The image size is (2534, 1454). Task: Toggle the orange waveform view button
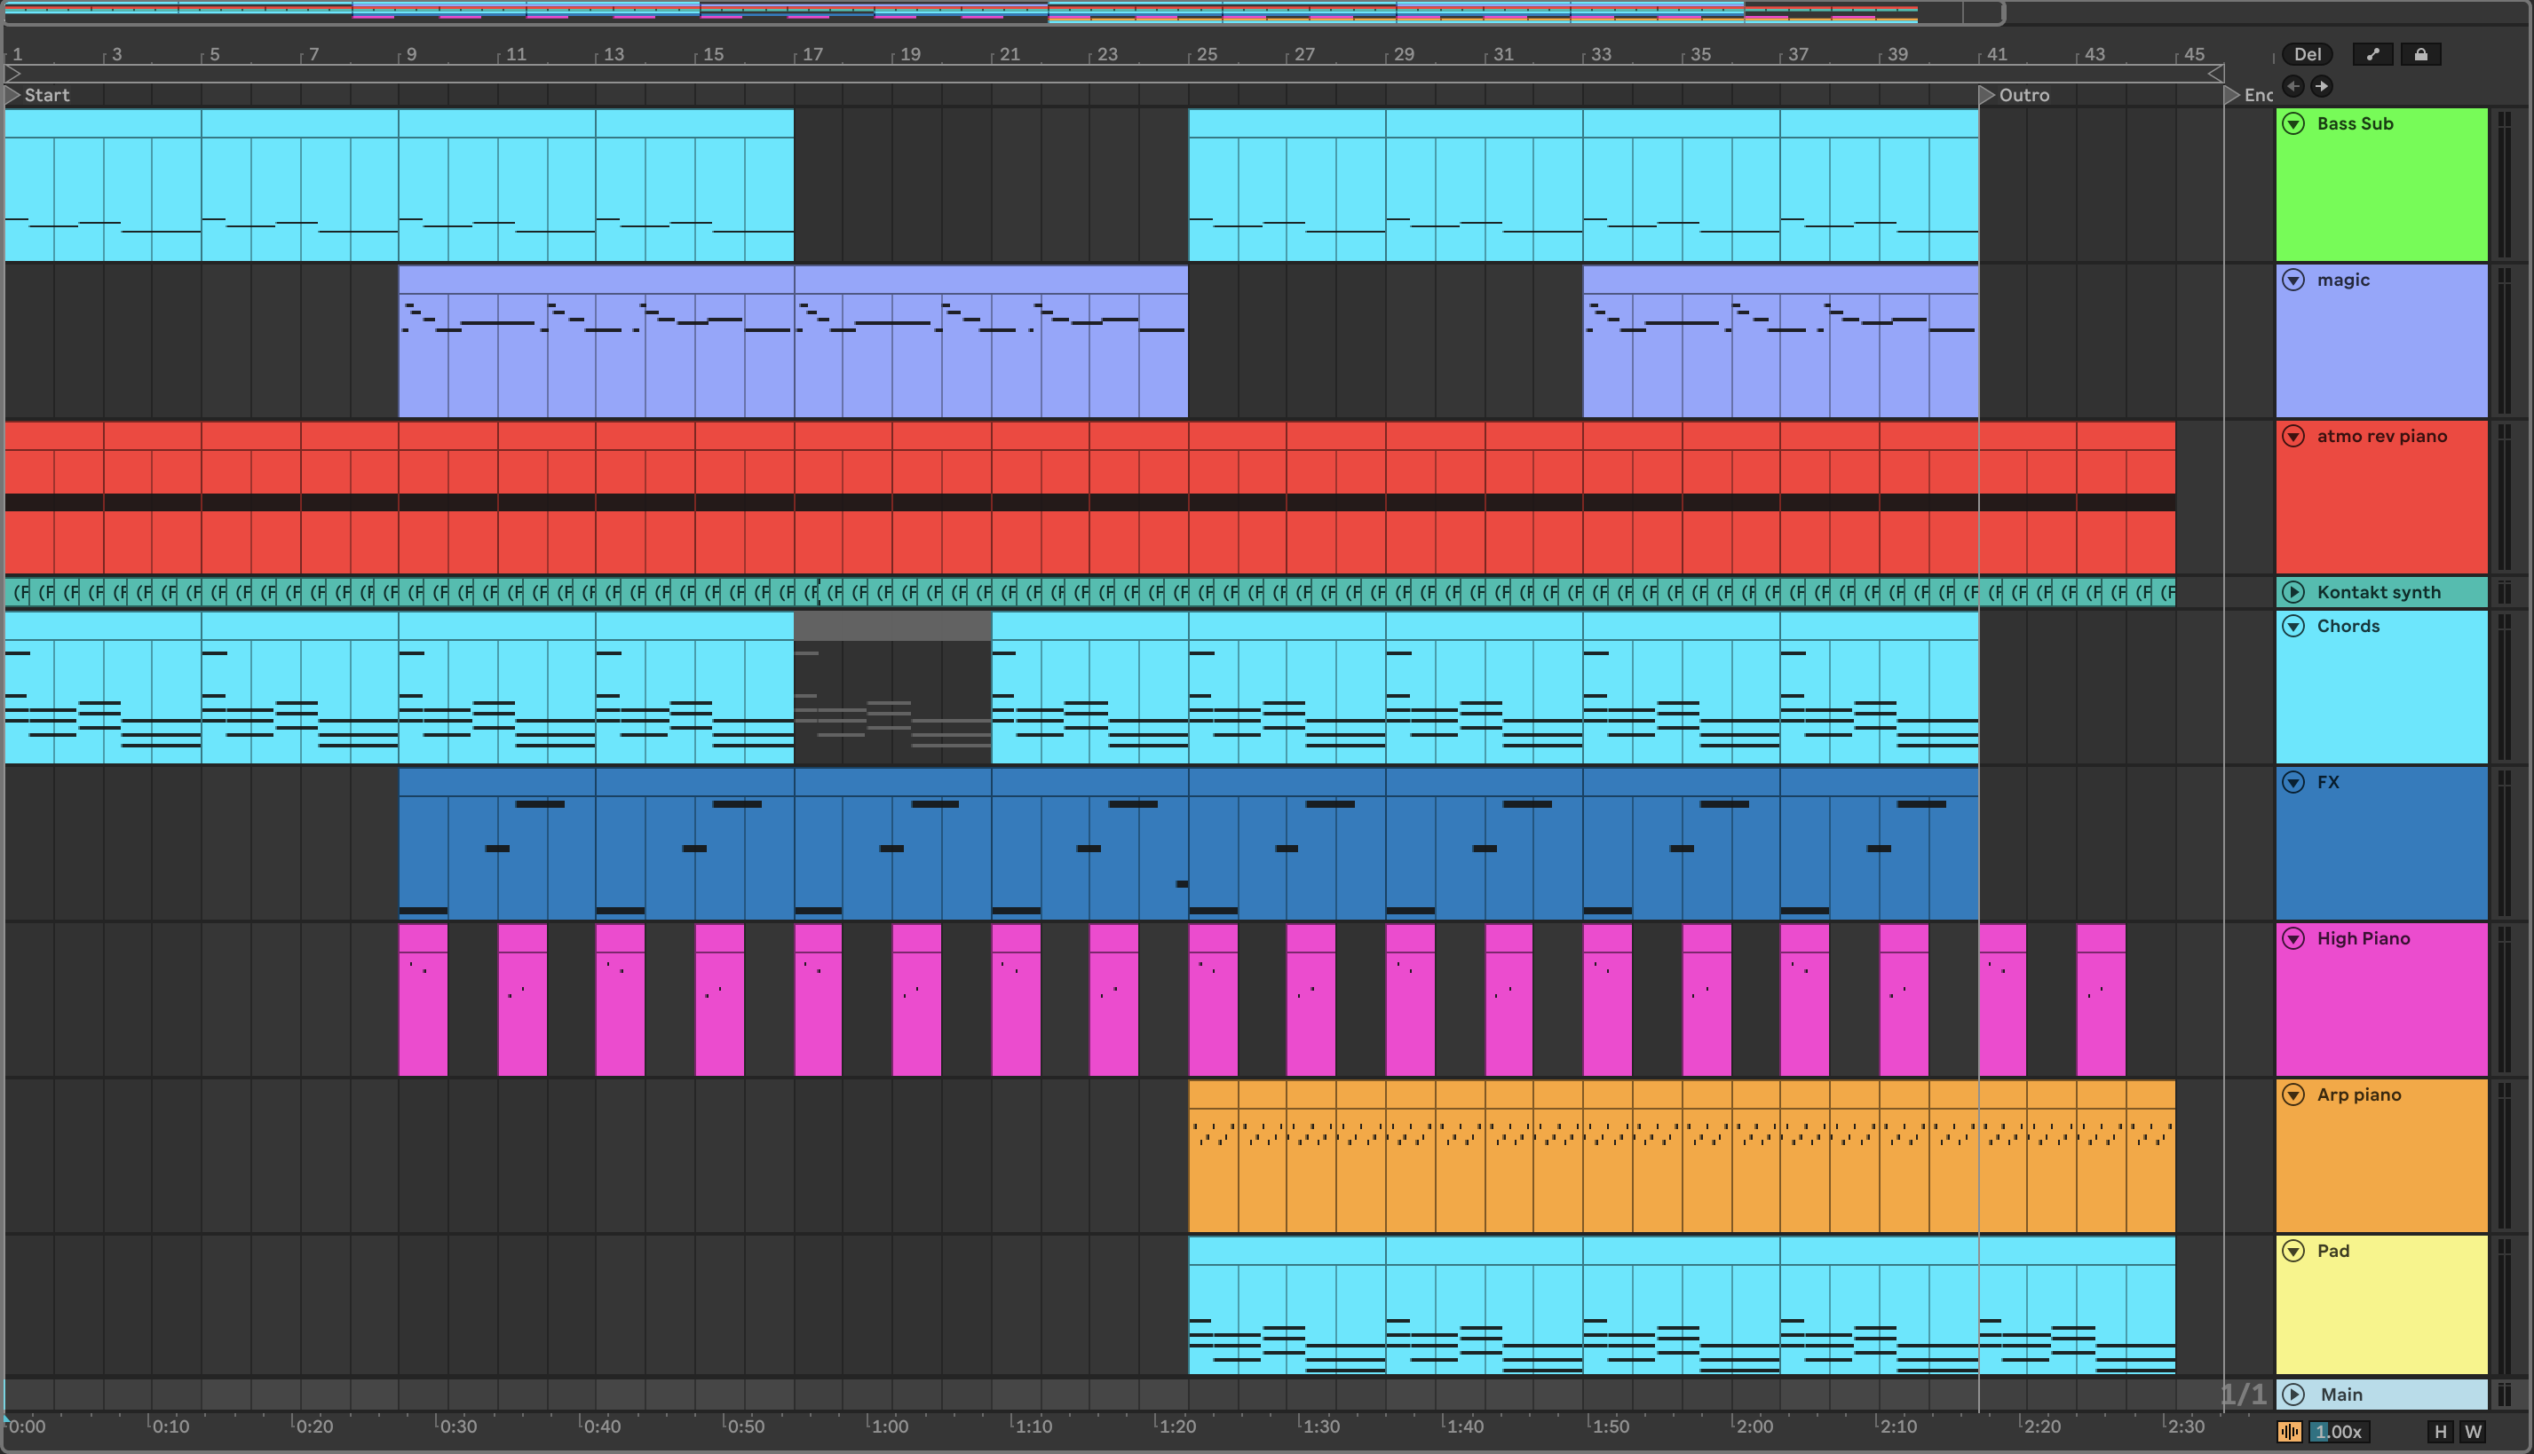click(2291, 1431)
